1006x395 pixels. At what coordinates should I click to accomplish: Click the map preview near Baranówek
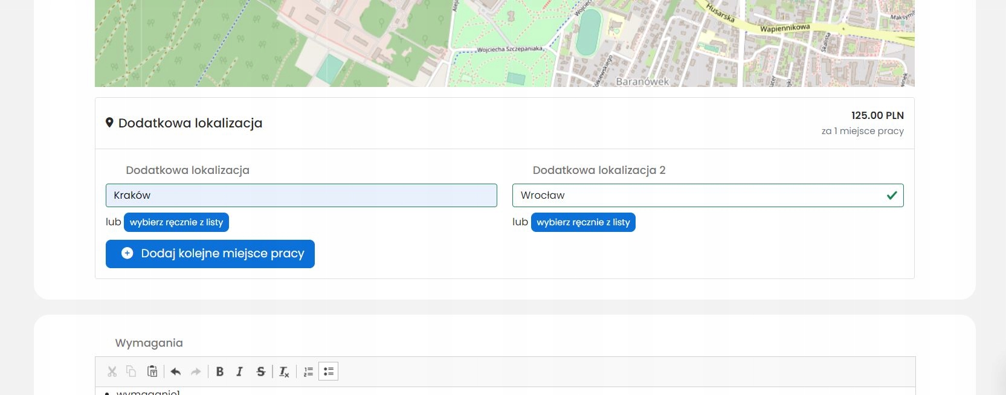tap(505, 43)
